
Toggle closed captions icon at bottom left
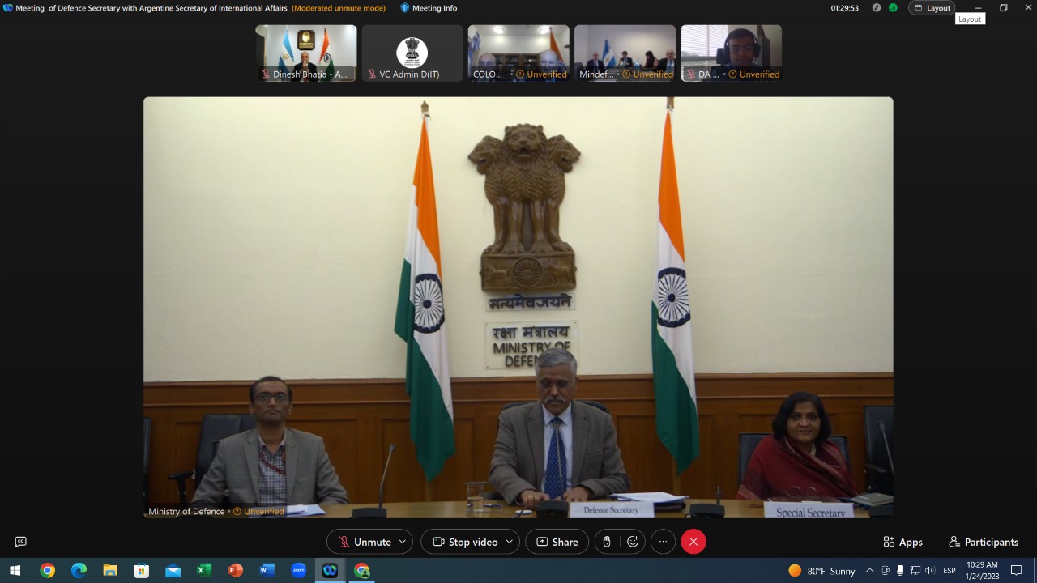[21, 542]
